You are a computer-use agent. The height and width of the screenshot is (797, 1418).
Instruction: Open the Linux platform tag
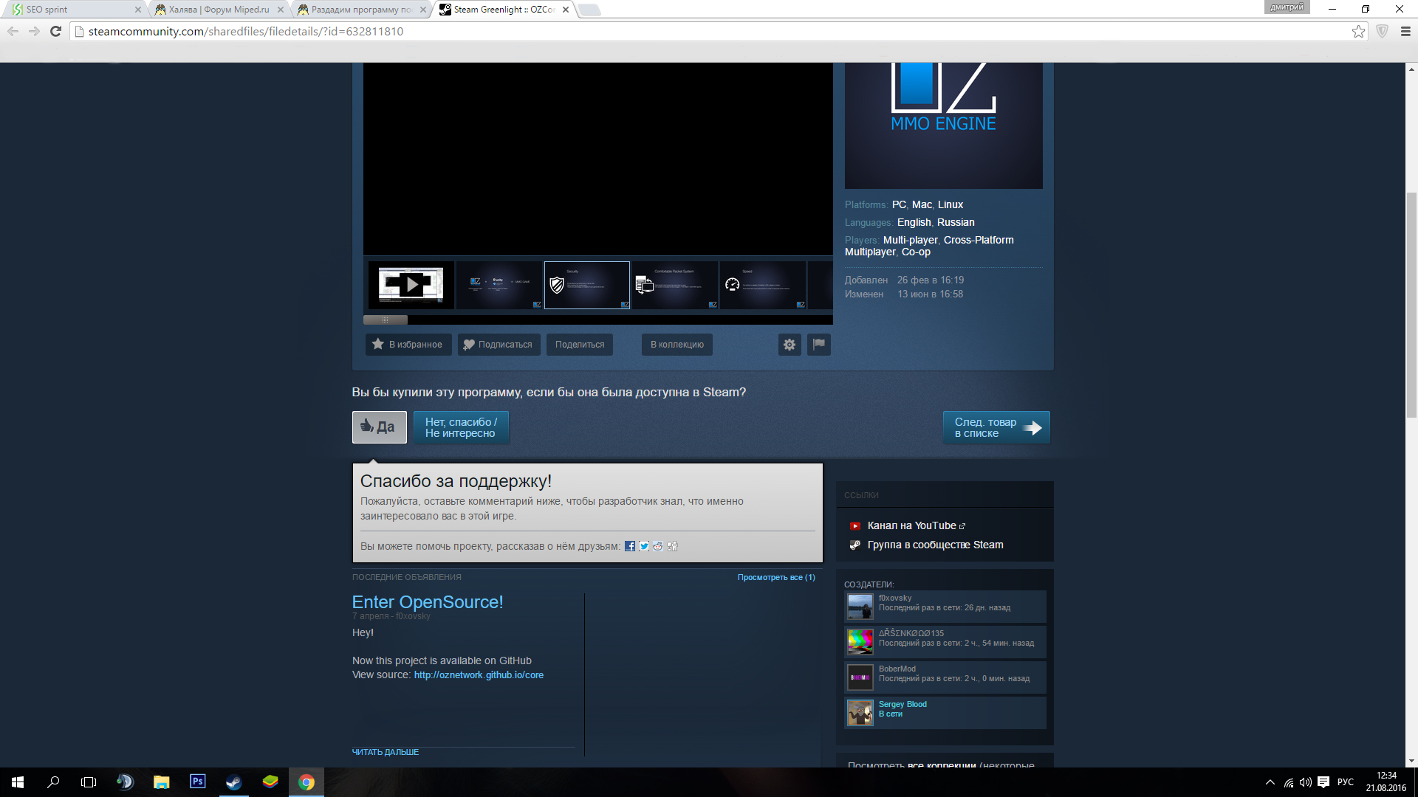pyautogui.click(x=951, y=204)
